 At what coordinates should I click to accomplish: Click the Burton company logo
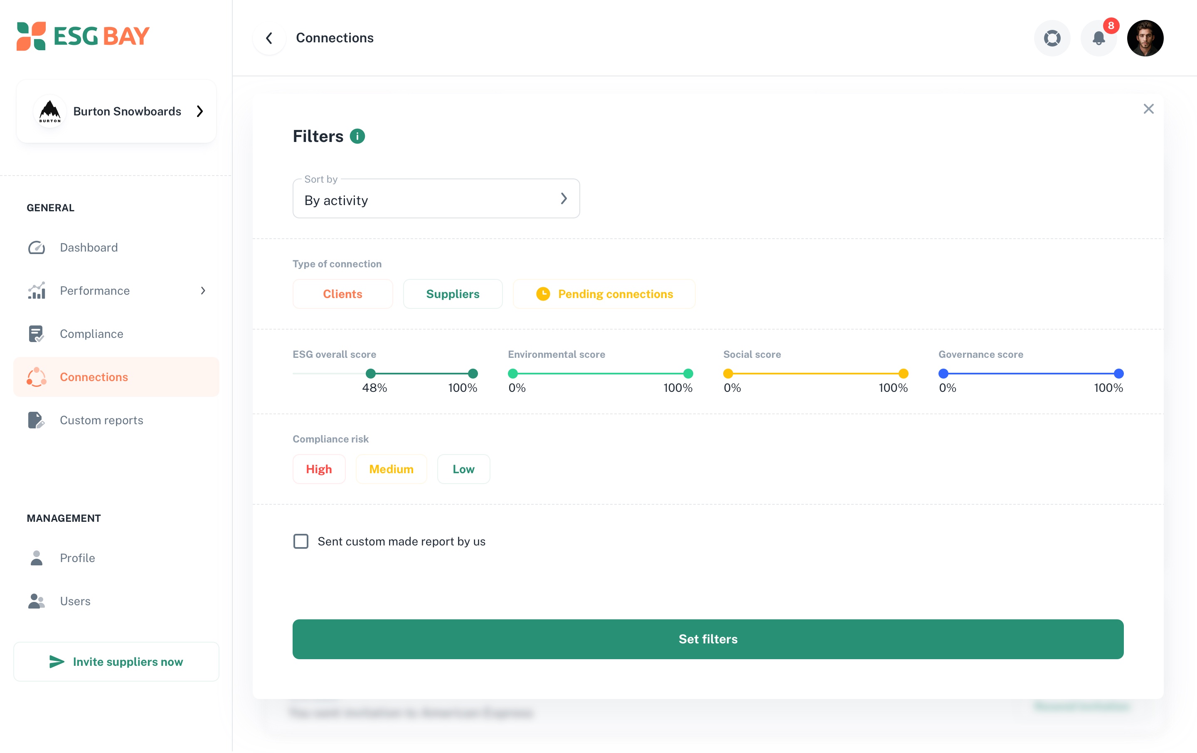click(x=50, y=111)
